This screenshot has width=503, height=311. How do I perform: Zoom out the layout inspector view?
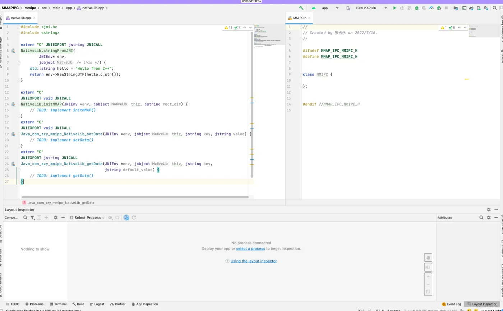pyautogui.click(x=428, y=284)
